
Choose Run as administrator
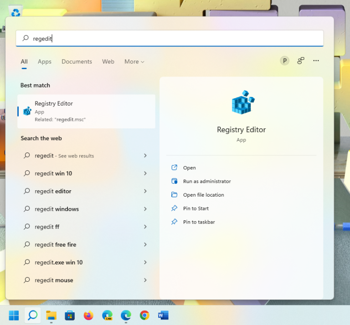pyautogui.click(x=207, y=181)
